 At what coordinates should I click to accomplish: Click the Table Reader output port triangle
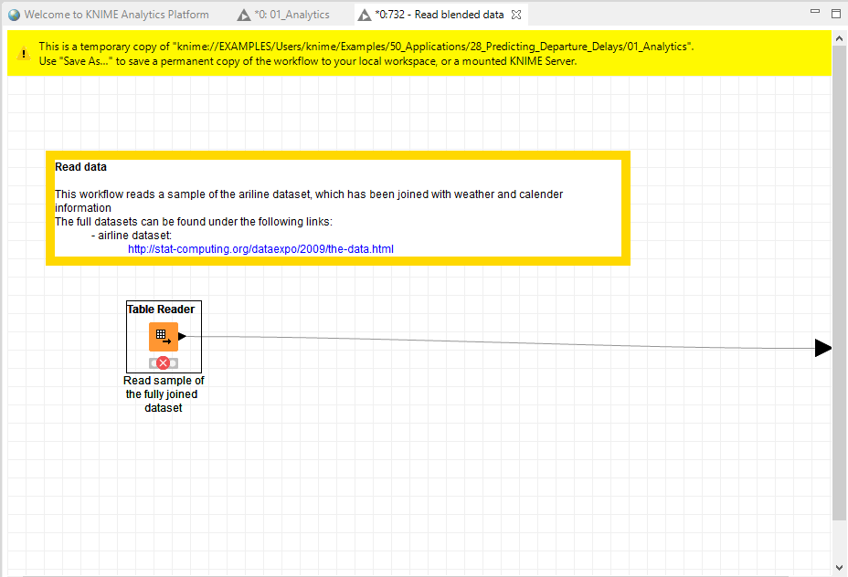click(x=182, y=337)
